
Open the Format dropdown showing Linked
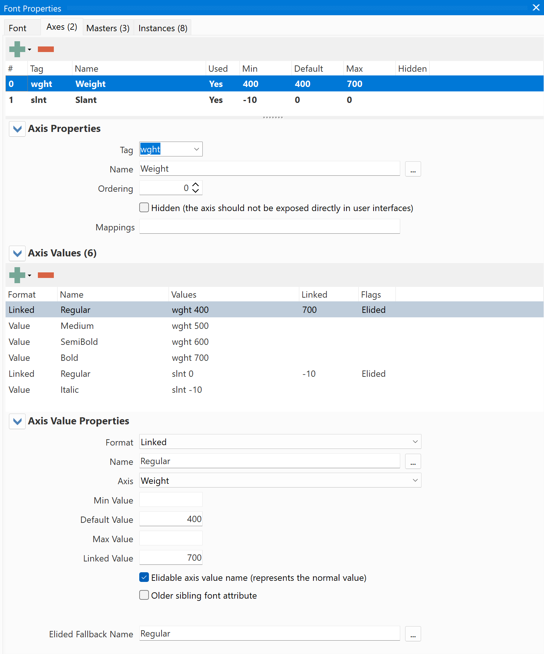(280, 442)
